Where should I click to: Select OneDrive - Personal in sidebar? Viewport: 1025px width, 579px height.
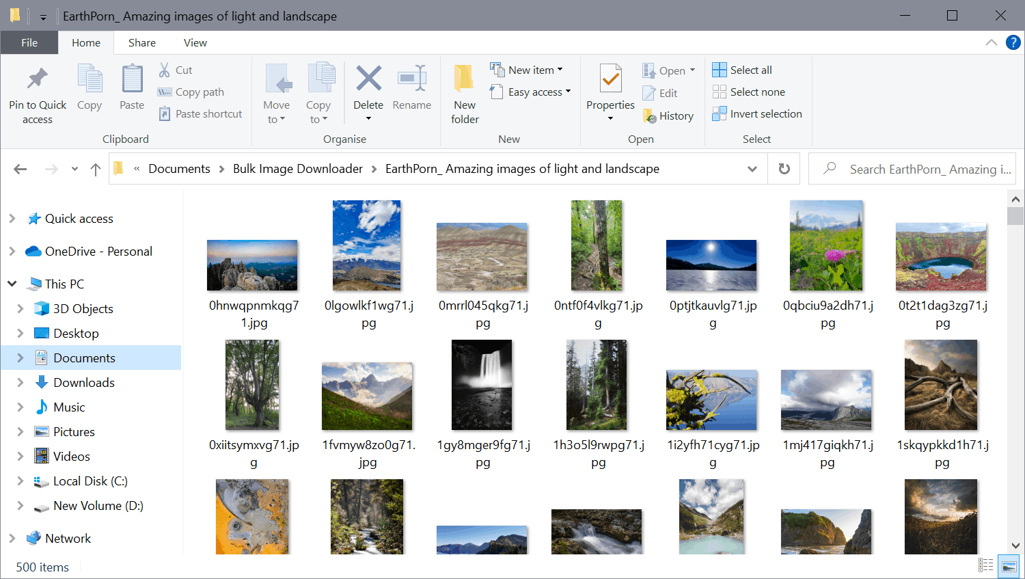coord(98,251)
